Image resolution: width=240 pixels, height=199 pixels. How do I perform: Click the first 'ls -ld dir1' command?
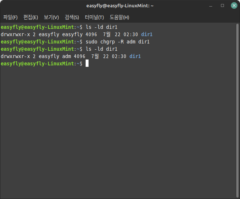(x=101, y=27)
